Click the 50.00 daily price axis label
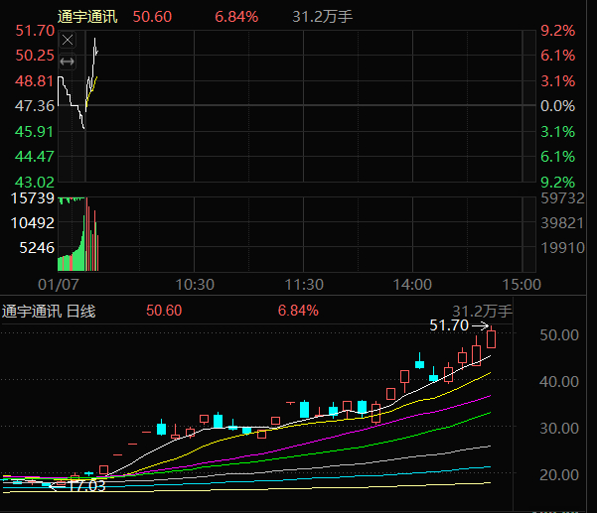This screenshot has width=597, height=513. (559, 335)
